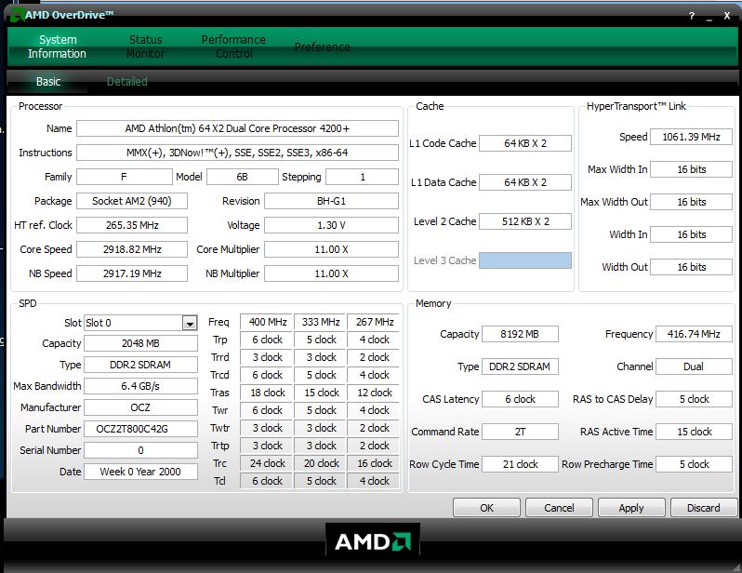Image resolution: width=742 pixels, height=573 pixels.
Task: Click the Max Width In value
Action: coord(692,169)
